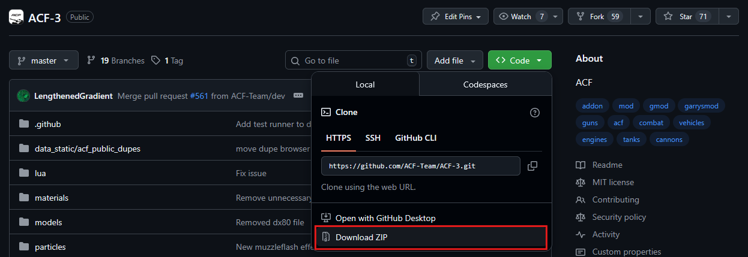Open pull request #561 link
Screen dimensions: 748x257
click(x=199, y=96)
